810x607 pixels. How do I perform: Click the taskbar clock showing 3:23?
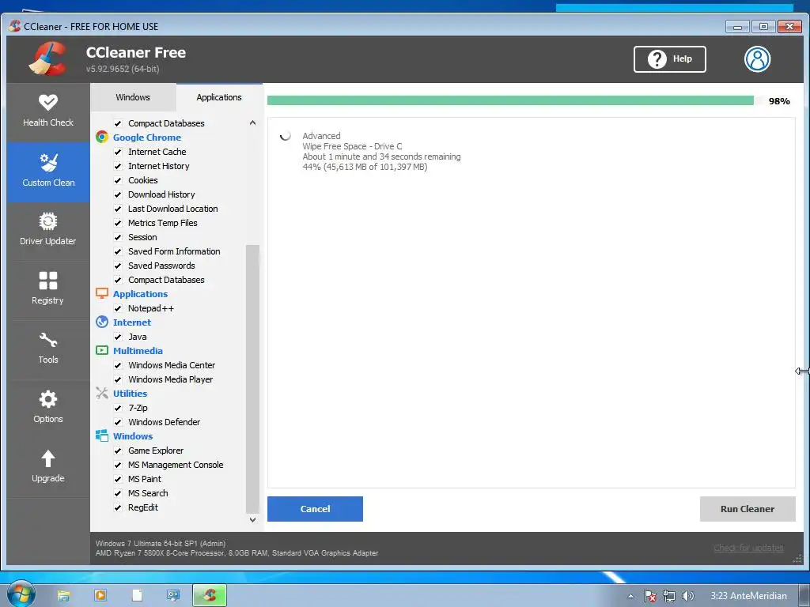(748, 596)
